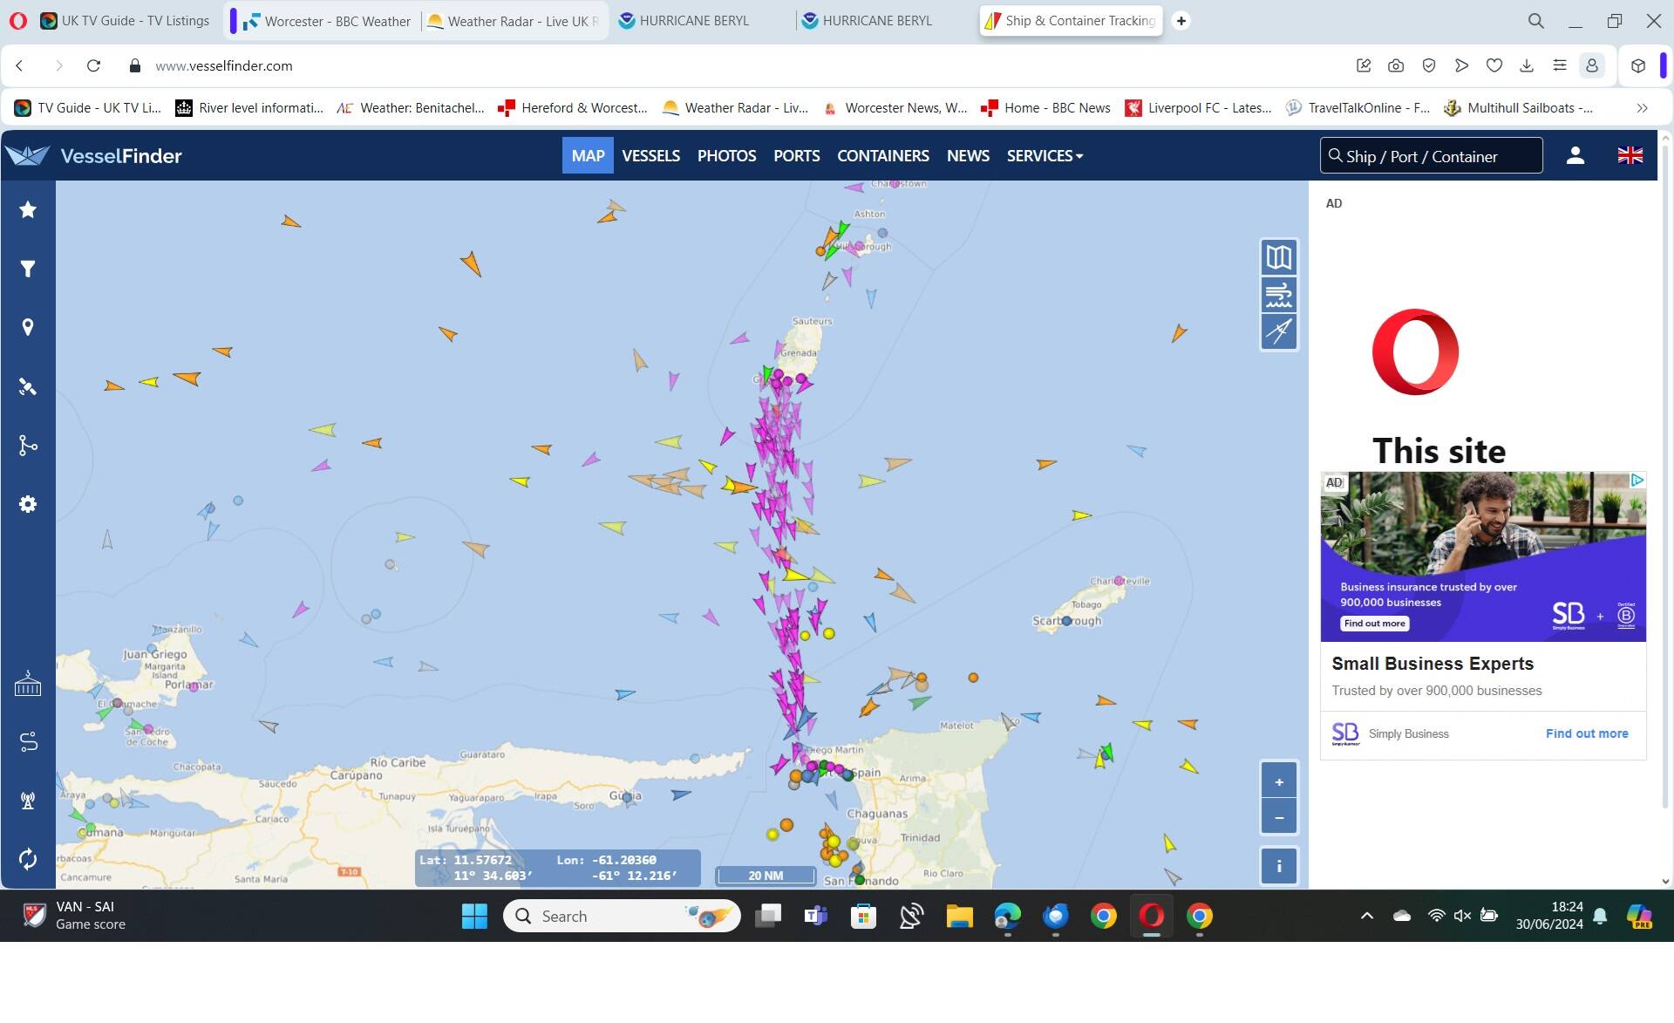Select the map layers icon on map

pos(1279,257)
